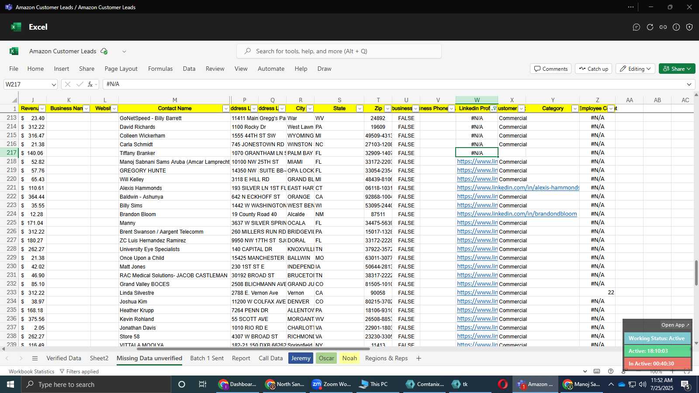
Task: Open Alexis Hammonds LinkedIn link
Action: click(x=518, y=188)
